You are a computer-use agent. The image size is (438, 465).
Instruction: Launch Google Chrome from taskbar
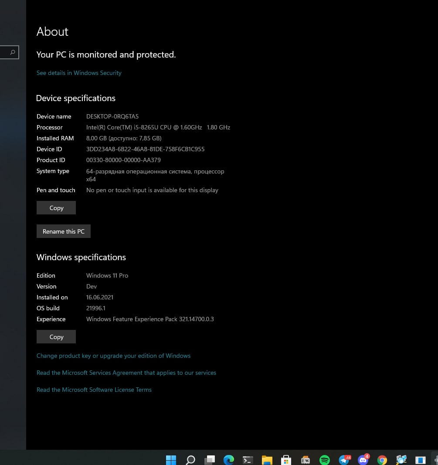click(382, 460)
